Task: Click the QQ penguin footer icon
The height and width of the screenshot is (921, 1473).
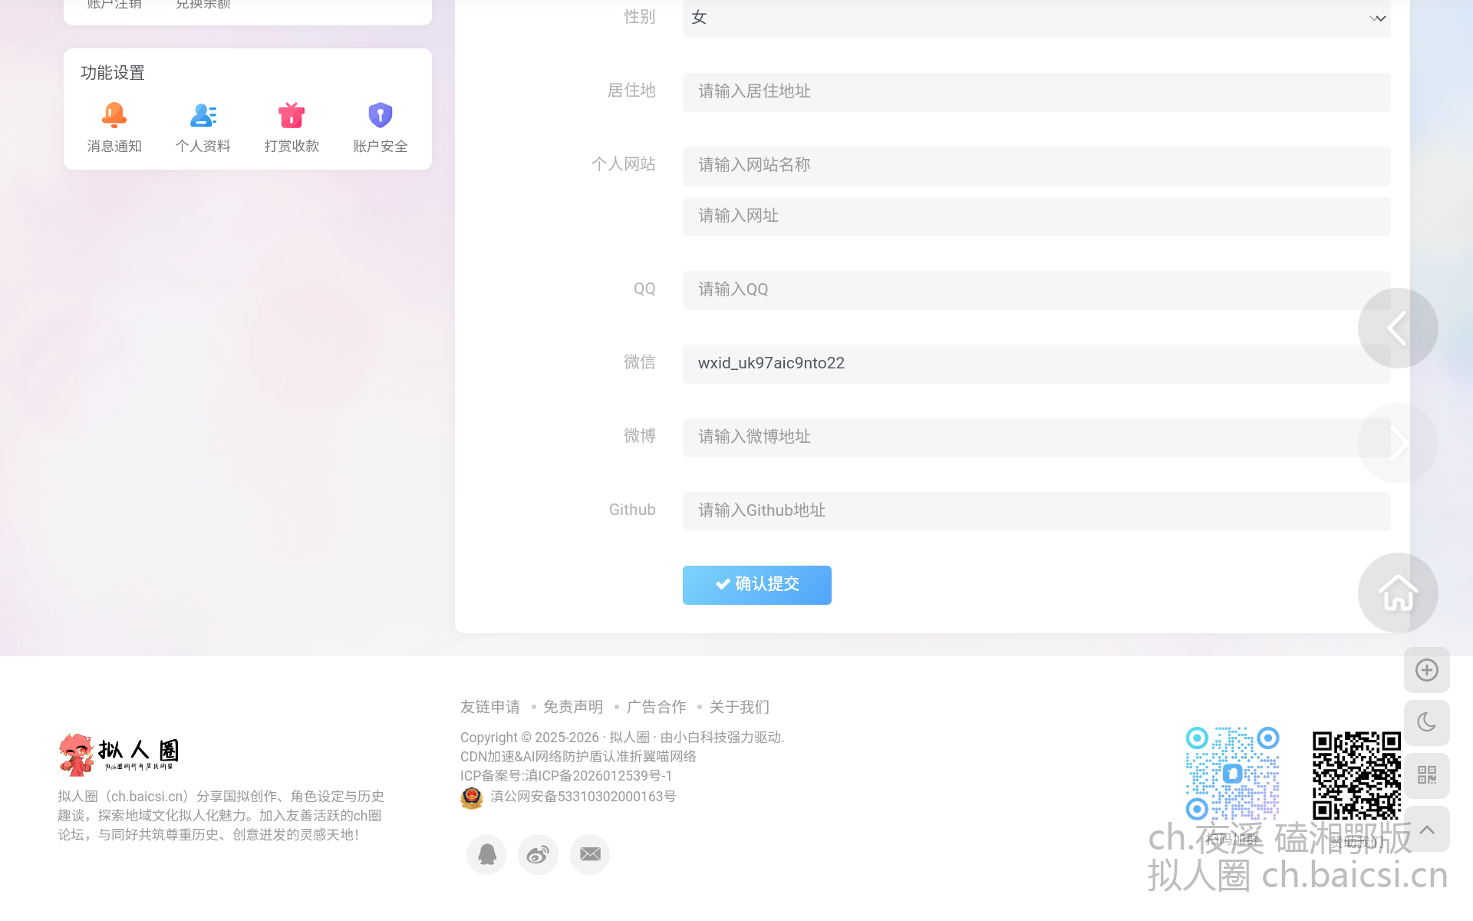Action: pos(486,854)
